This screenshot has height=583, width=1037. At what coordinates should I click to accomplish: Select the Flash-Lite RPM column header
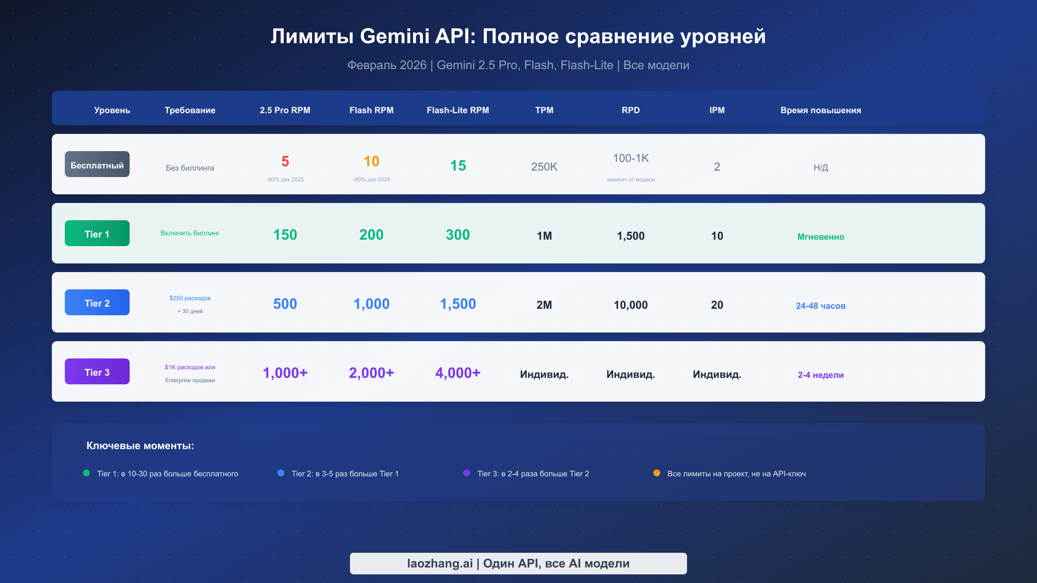(x=458, y=110)
